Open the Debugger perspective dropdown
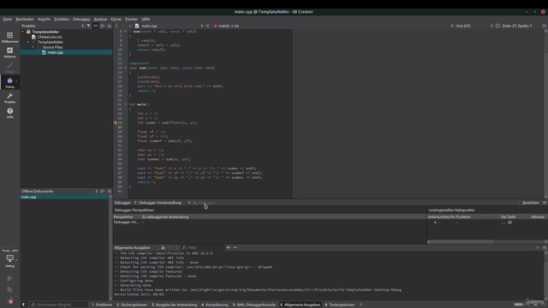 click(x=125, y=203)
